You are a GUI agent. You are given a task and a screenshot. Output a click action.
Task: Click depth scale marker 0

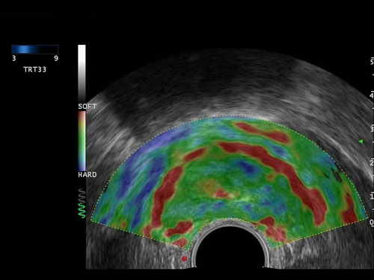(x=372, y=222)
